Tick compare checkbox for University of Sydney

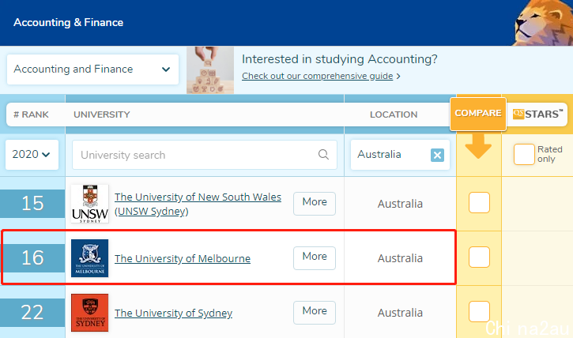(x=479, y=311)
